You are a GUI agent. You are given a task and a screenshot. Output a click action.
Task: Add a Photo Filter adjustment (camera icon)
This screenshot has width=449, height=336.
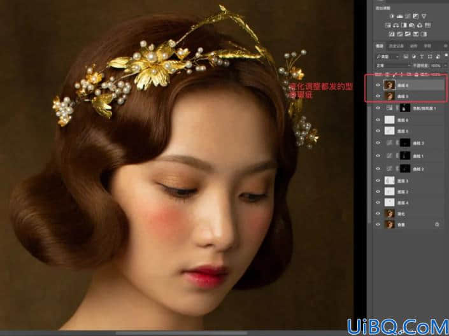(x=411, y=25)
